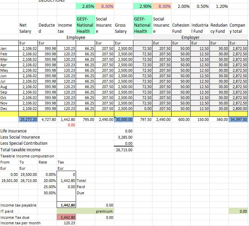Image resolution: width=249 pixels, height=226 pixels.
Task: Click December's 2,800.00 company total cell
Action: pyautogui.click(x=238, y=108)
